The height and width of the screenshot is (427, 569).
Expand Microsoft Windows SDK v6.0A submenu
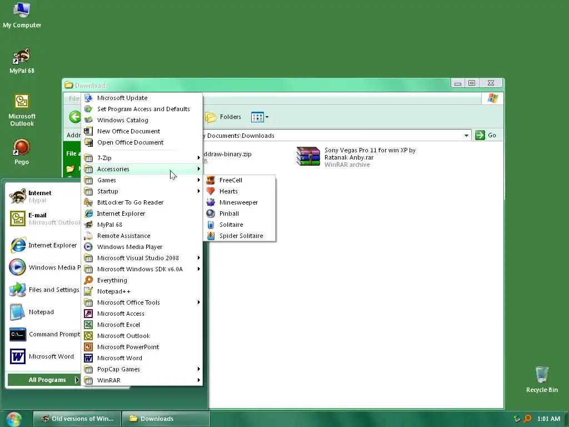point(142,269)
